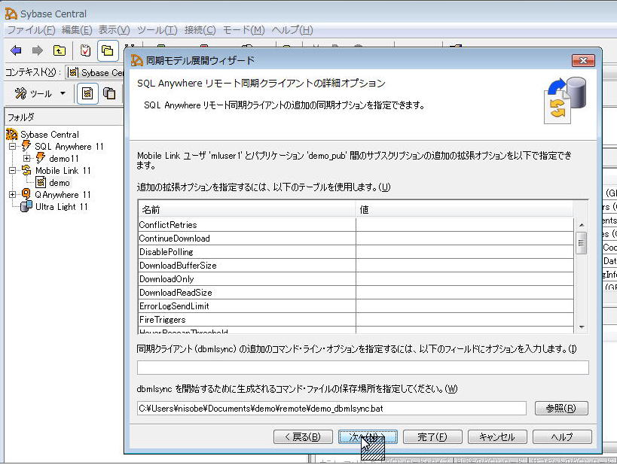
Task: Click the 完了 finish button
Action: pyautogui.click(x=432, y=436)
